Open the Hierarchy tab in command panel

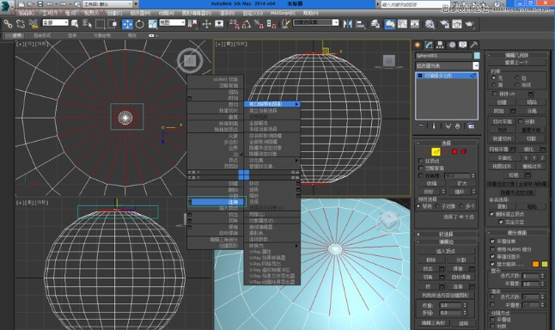[440, 45]
